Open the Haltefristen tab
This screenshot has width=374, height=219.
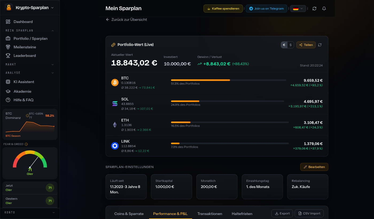(242, 214)
